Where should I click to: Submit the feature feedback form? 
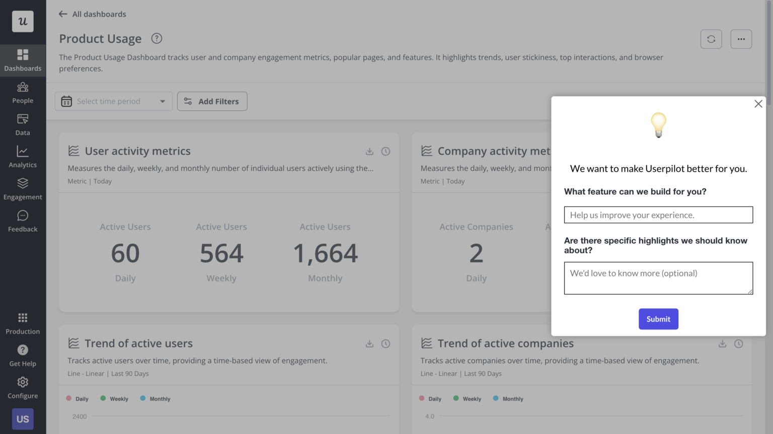(x=658, y=319)
